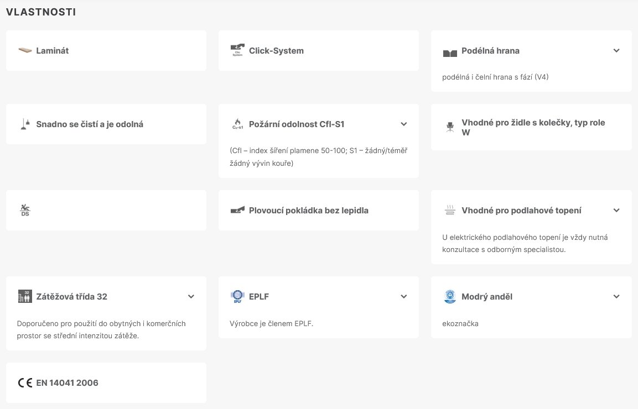Collapse the Zátěžová třída 32 chevron

pos(191,297)
